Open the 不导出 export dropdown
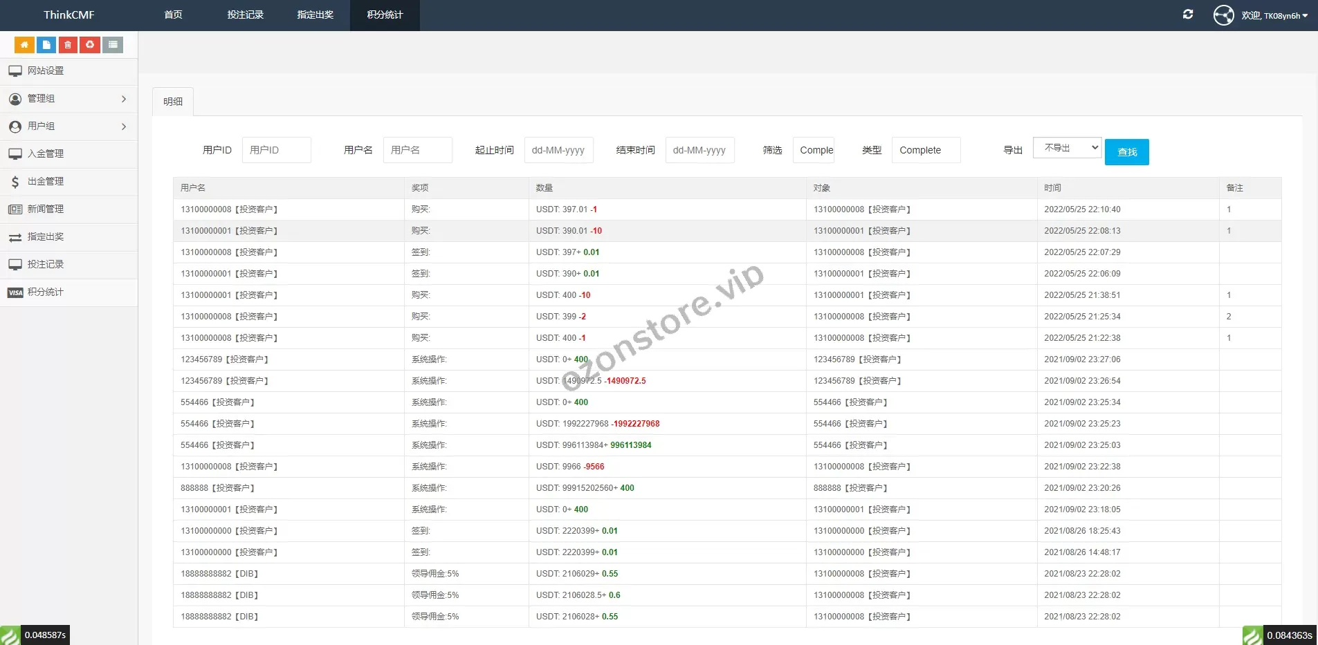 pos(1066,147)
